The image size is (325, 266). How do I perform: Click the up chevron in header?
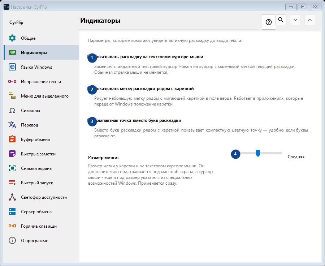pyautogui.click(x=310, y=20)
